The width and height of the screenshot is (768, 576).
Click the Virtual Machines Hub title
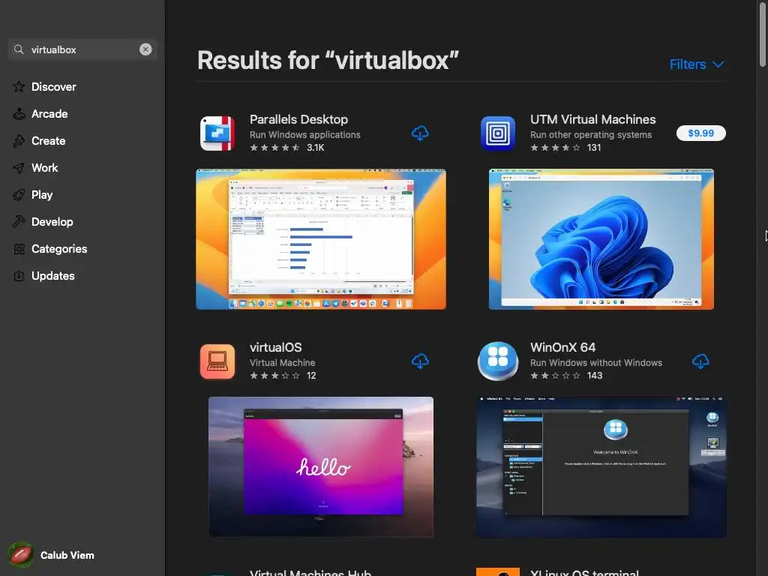[310, 572]
